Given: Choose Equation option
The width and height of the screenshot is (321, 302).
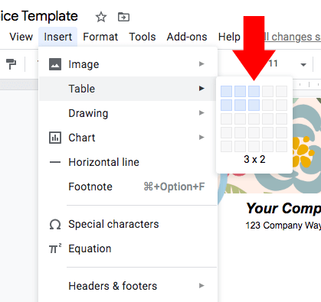Looking at the screenshot, I should pos(128,248).
